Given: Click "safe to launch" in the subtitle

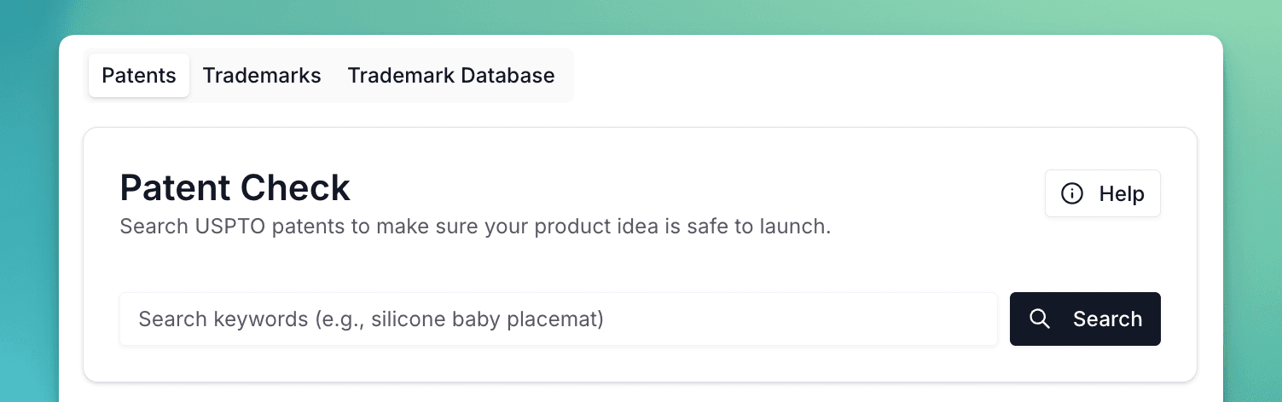Looking at the screenshot, I should (x=757, y=227).
